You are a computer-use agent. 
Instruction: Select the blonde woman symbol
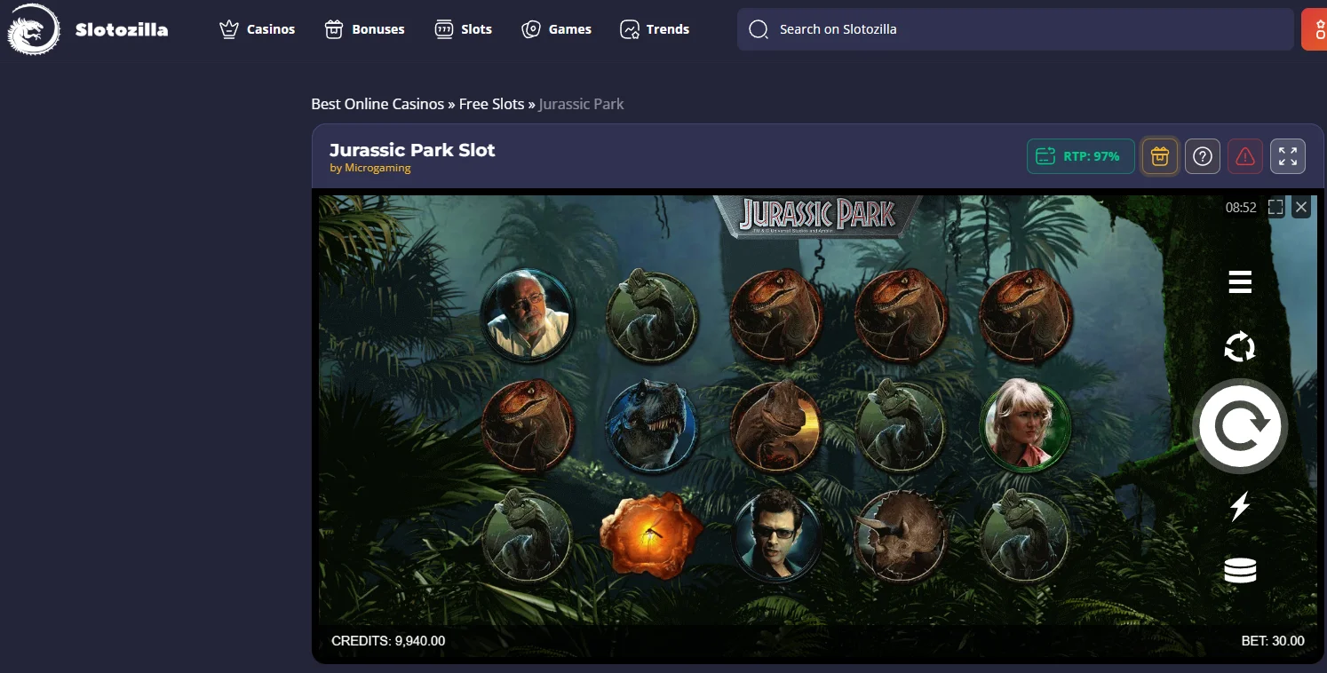point(1025,424)
